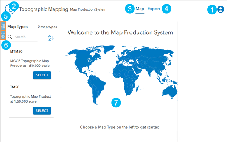Click the Topographic Mapping app title
The image size is (227, 142).
(x=44, y=9)
